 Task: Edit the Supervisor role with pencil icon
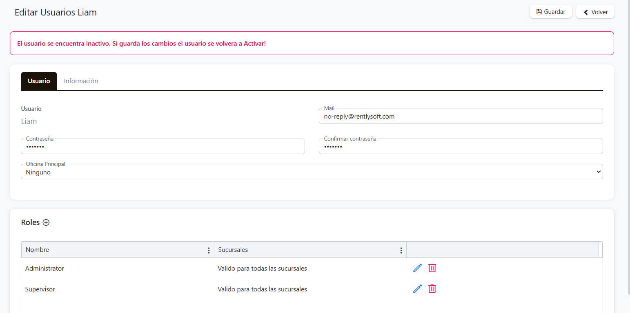click(x=417, y=289)
